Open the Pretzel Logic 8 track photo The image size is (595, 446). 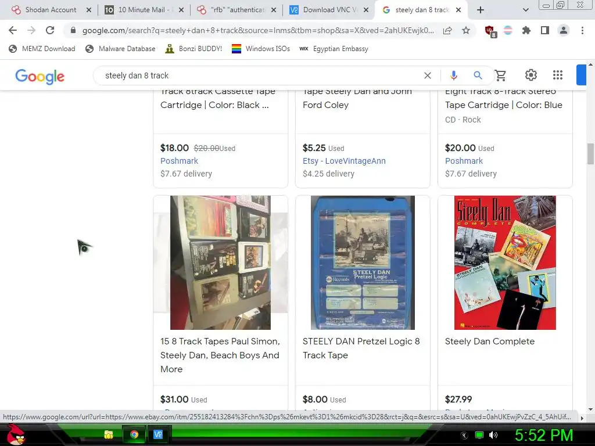363,262
